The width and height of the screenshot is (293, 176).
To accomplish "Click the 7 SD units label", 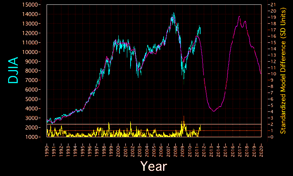I will (x=272, y=93).
